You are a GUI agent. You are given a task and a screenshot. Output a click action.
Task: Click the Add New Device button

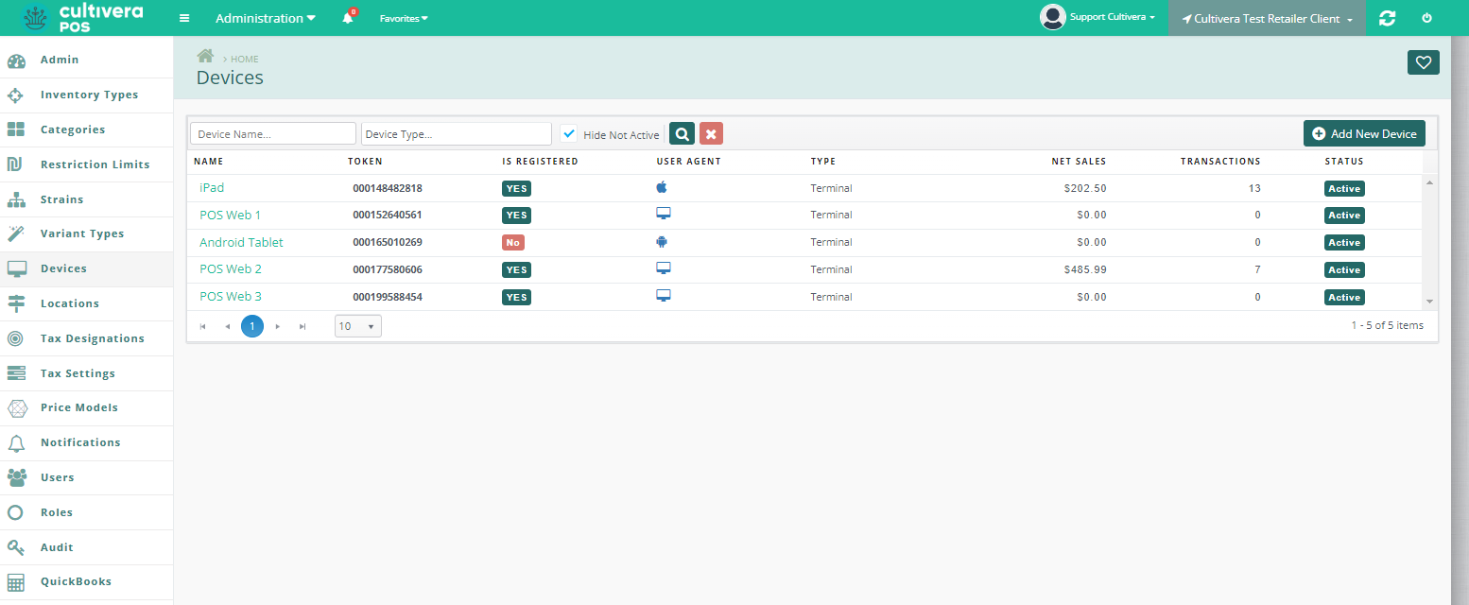[1364, 133]
